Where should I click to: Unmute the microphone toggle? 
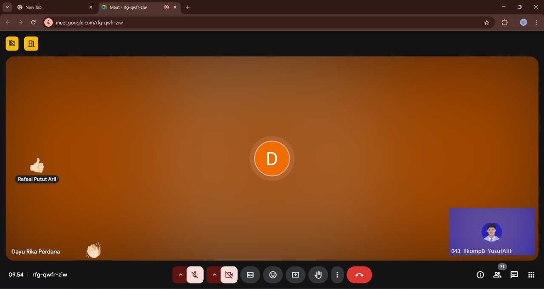point(195,275)
